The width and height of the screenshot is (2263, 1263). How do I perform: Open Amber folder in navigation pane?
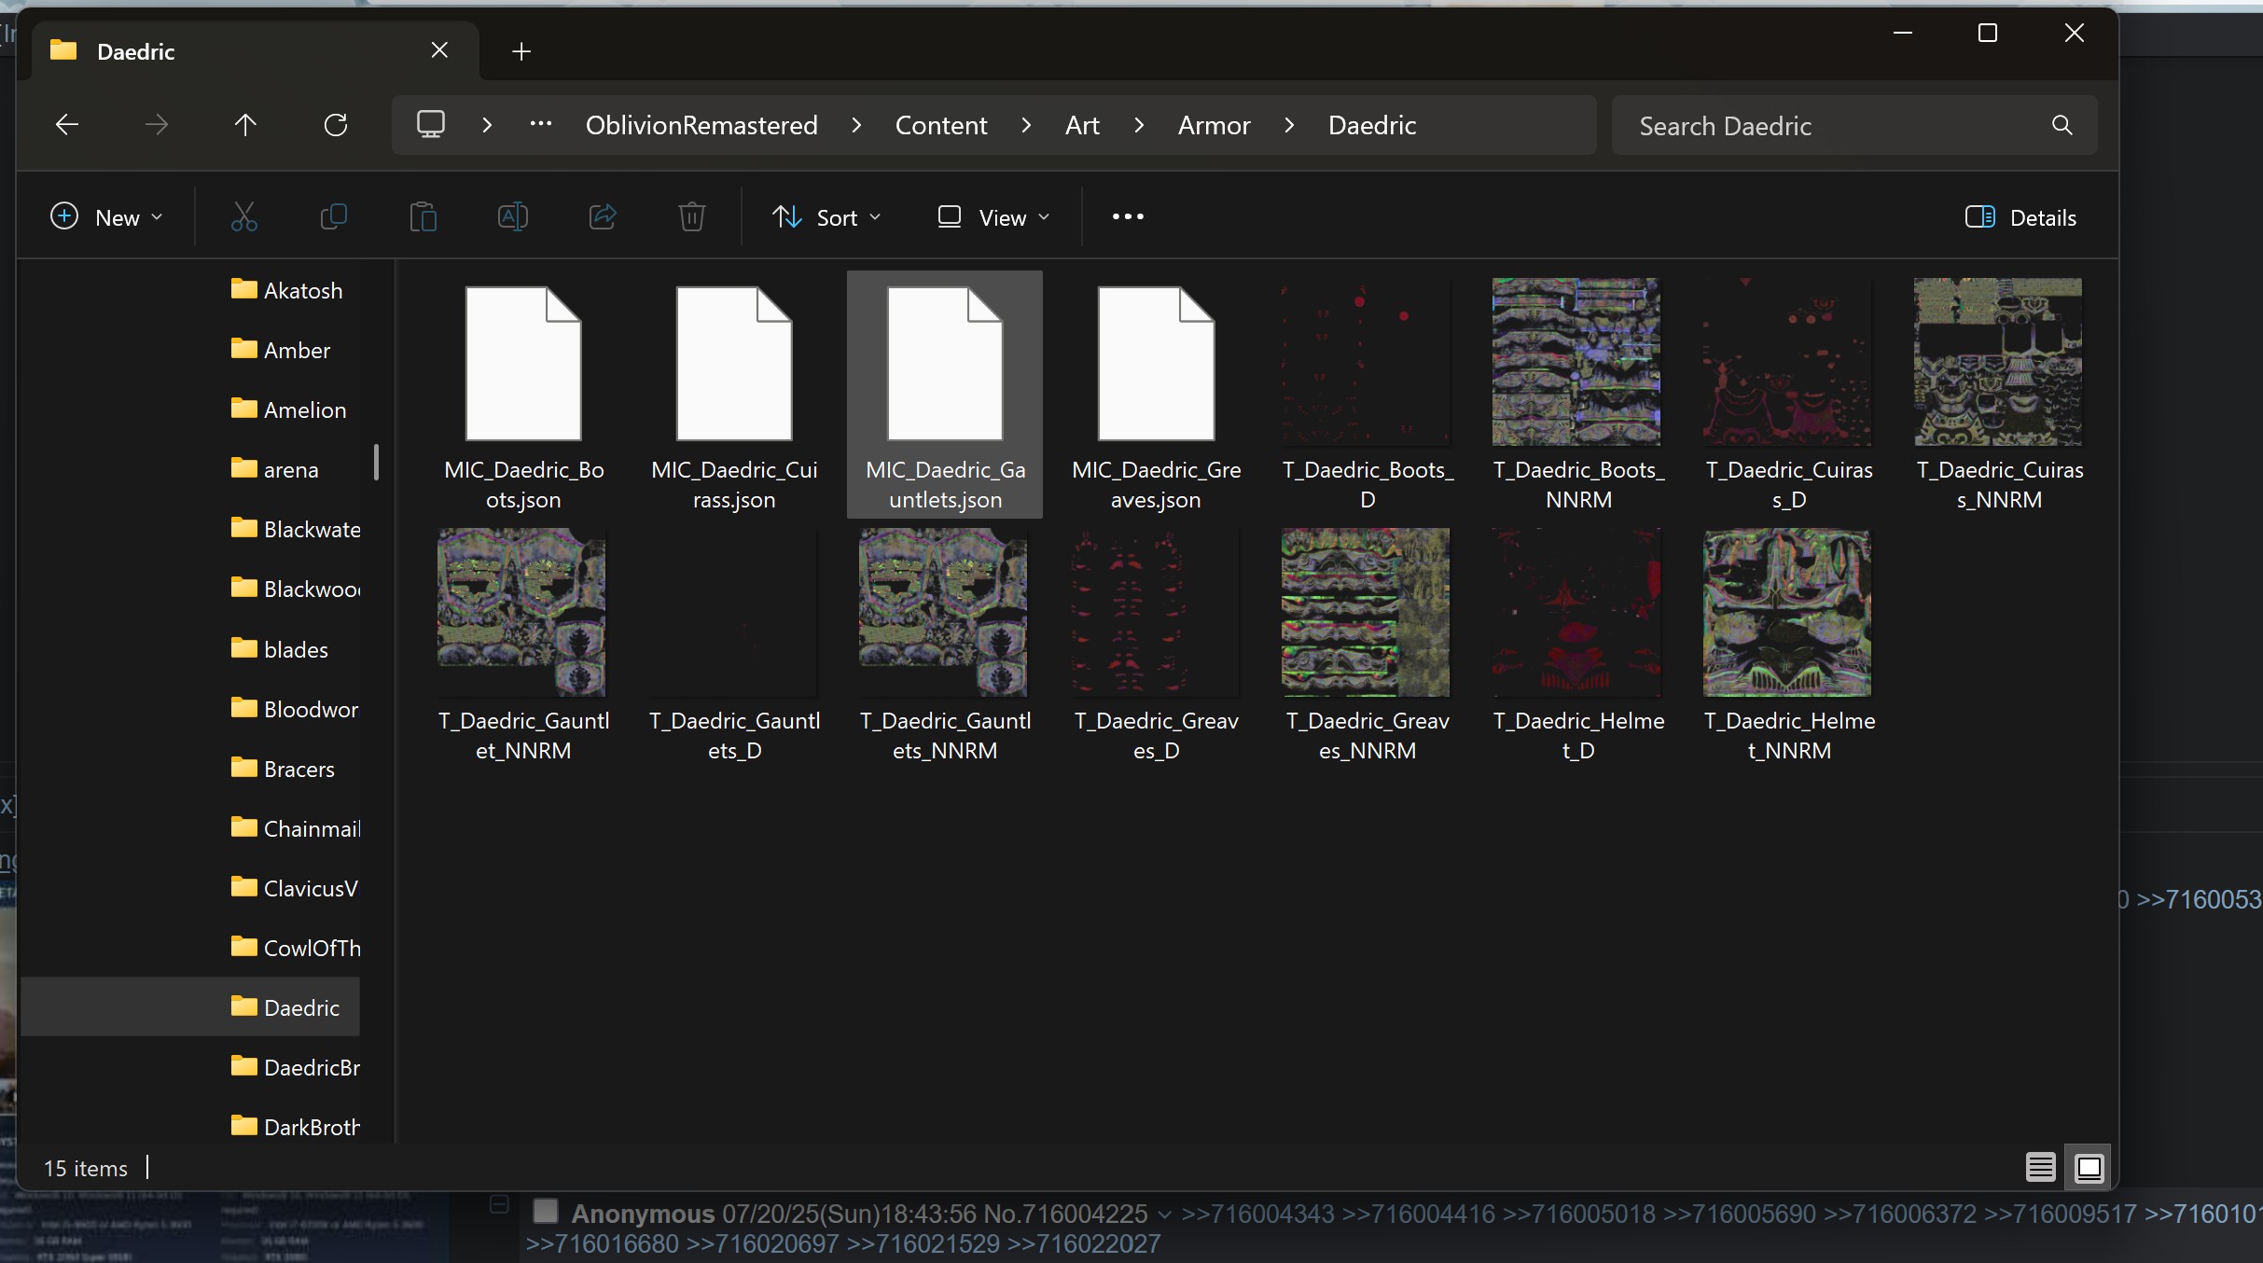pos(280,350)
